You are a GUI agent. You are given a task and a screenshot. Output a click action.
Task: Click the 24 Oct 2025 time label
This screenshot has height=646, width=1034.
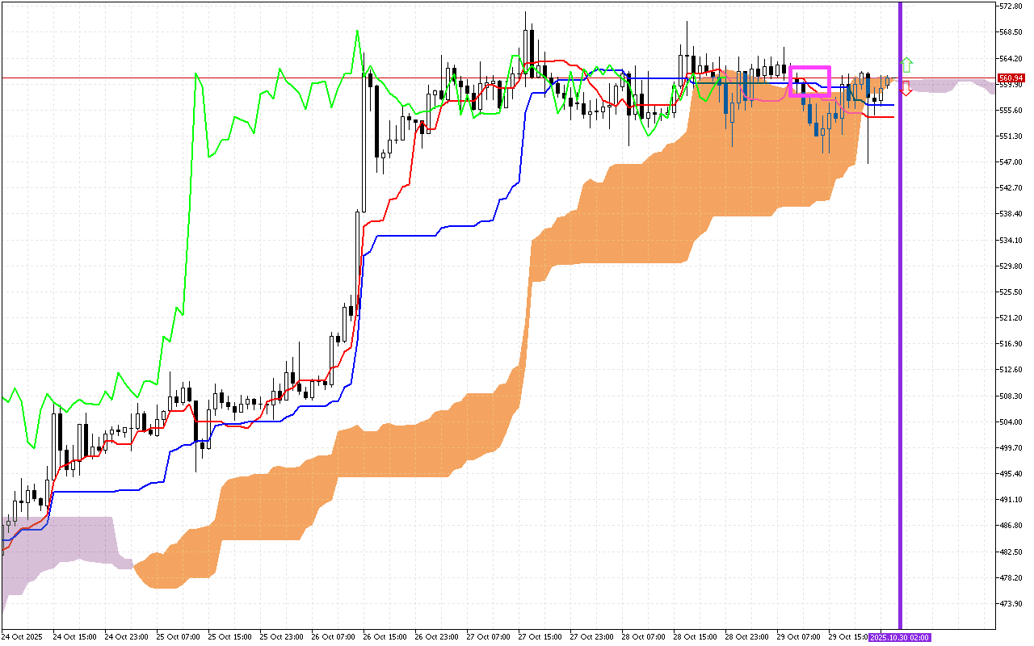(x=23, y=637)
